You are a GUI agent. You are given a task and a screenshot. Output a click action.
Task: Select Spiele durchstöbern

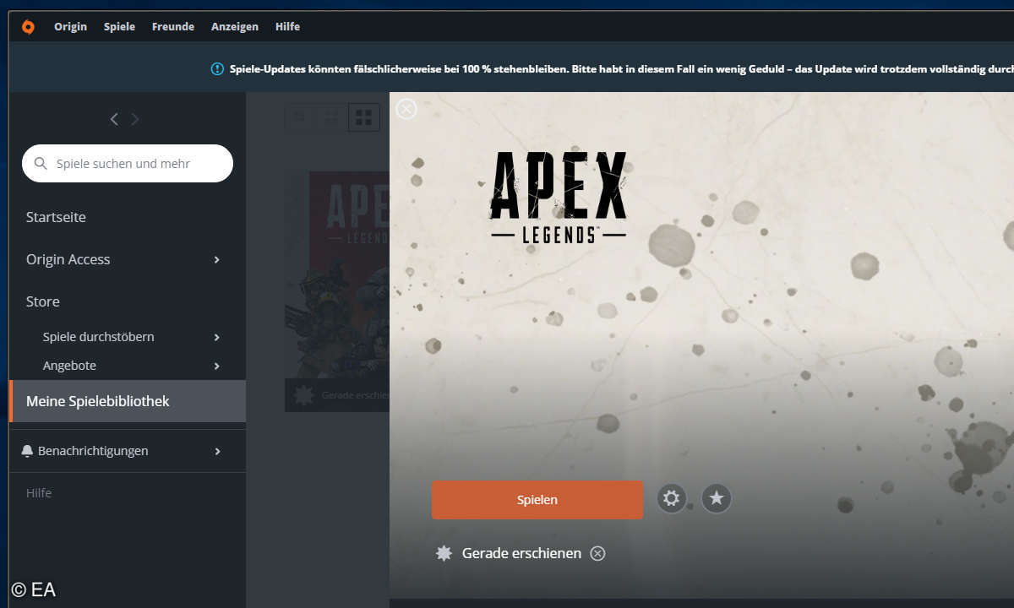[98, 337]
